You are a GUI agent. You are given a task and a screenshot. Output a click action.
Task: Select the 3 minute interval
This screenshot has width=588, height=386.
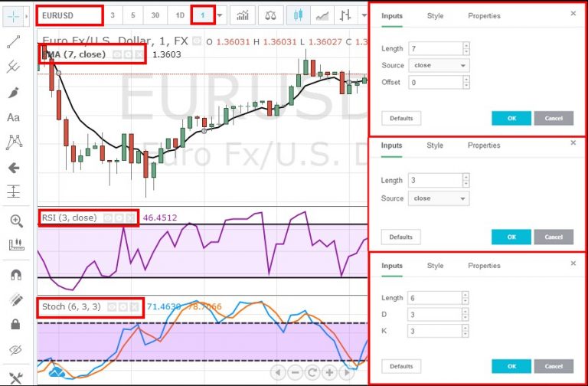pos(113,15)
